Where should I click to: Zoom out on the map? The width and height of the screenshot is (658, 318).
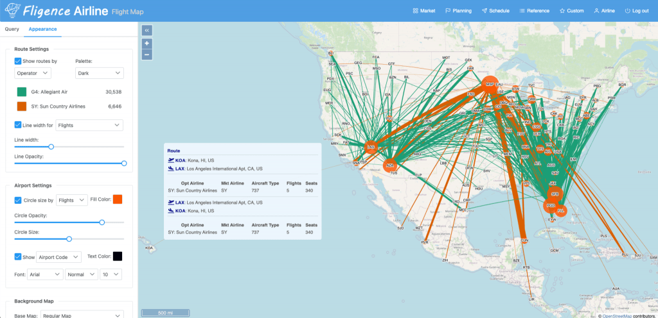[x=147, y=54]
